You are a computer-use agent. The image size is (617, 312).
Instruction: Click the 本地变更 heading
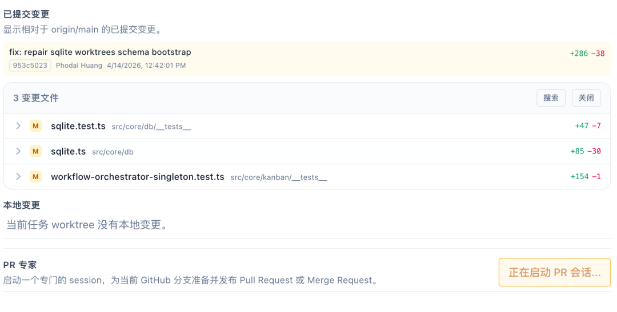tap(22, 205)
